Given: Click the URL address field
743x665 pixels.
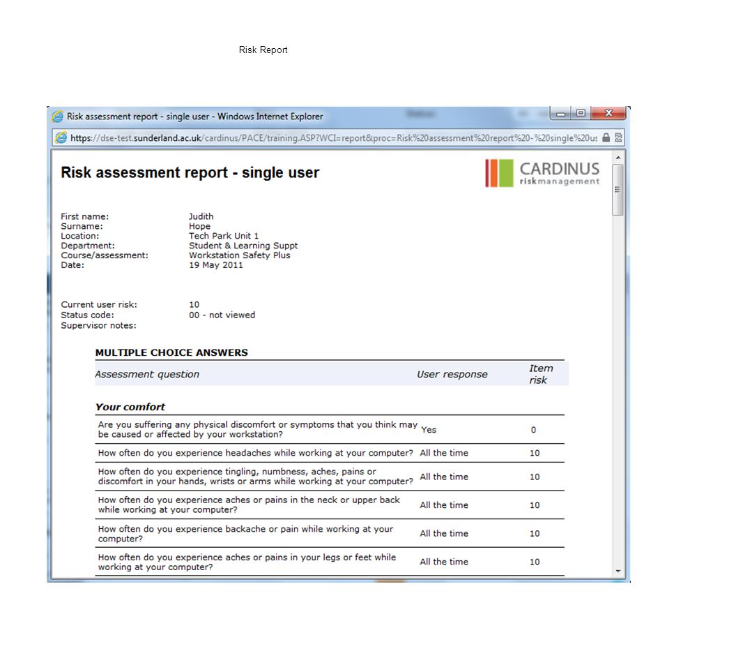Looking at the screenshot, I should pyautogui.click(x=334, y=138).
